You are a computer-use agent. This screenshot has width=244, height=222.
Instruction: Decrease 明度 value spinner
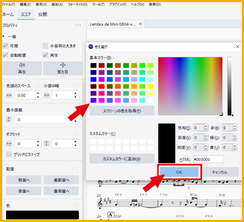[x=206, y=149]
